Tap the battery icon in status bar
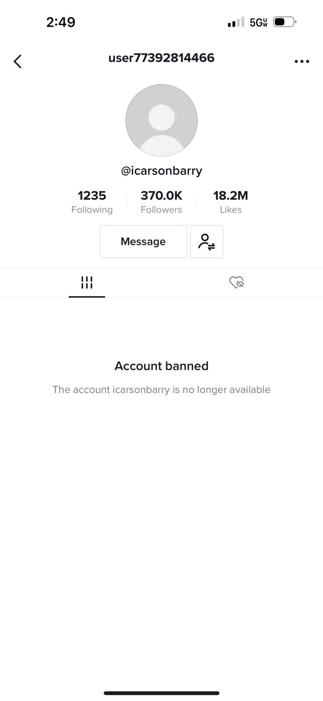The width and height of the screenshot is (323, 701). click(284, 22)
